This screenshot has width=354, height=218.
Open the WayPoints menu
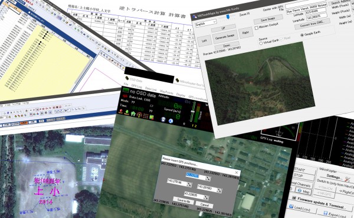[x=166, y=92]
